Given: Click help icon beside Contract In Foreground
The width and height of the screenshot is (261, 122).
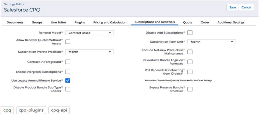Looking at the screenshot, I should (62, 62).
